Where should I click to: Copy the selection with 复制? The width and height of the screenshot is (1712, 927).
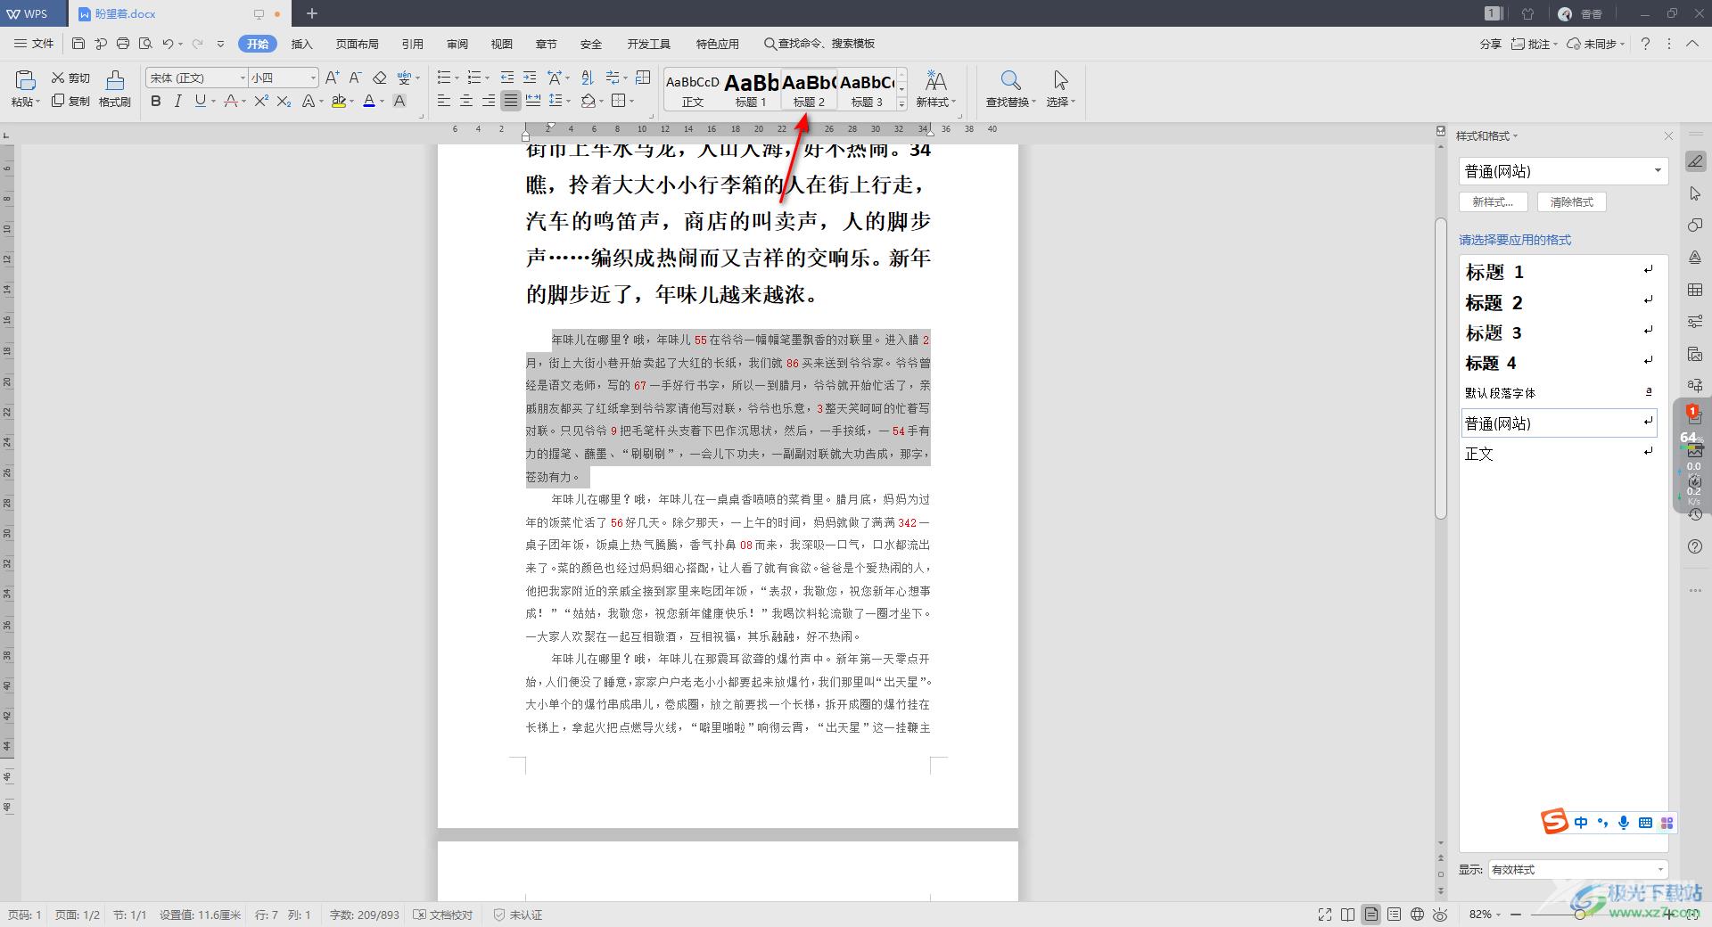click(70, 101)
